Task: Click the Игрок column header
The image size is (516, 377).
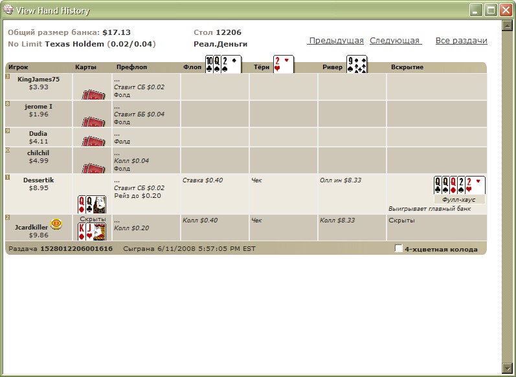Action: [x=18, y=67]
